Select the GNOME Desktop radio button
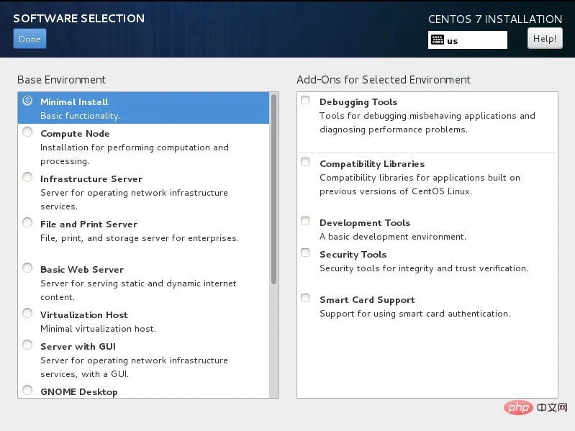 pyautogui.click(x=27, y=390)
